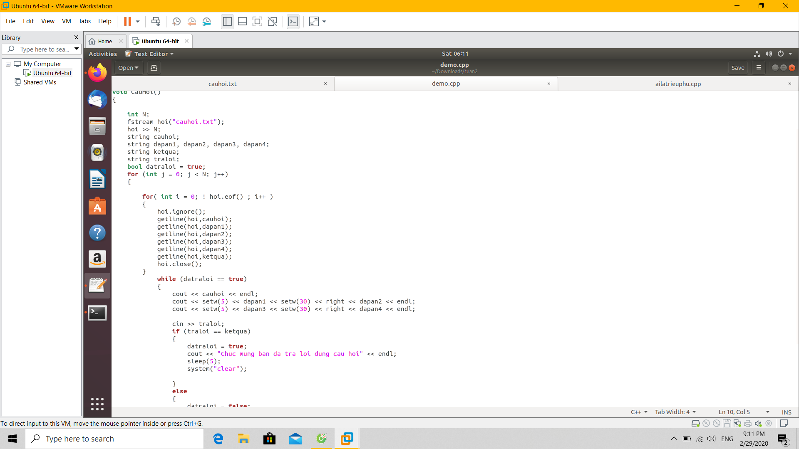
Task: Open the C++ language selector dropdown
Action: coord(639,412)
